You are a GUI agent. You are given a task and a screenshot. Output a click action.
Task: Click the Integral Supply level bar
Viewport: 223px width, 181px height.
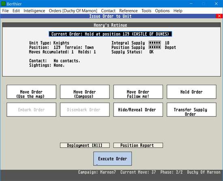[155, 43]
